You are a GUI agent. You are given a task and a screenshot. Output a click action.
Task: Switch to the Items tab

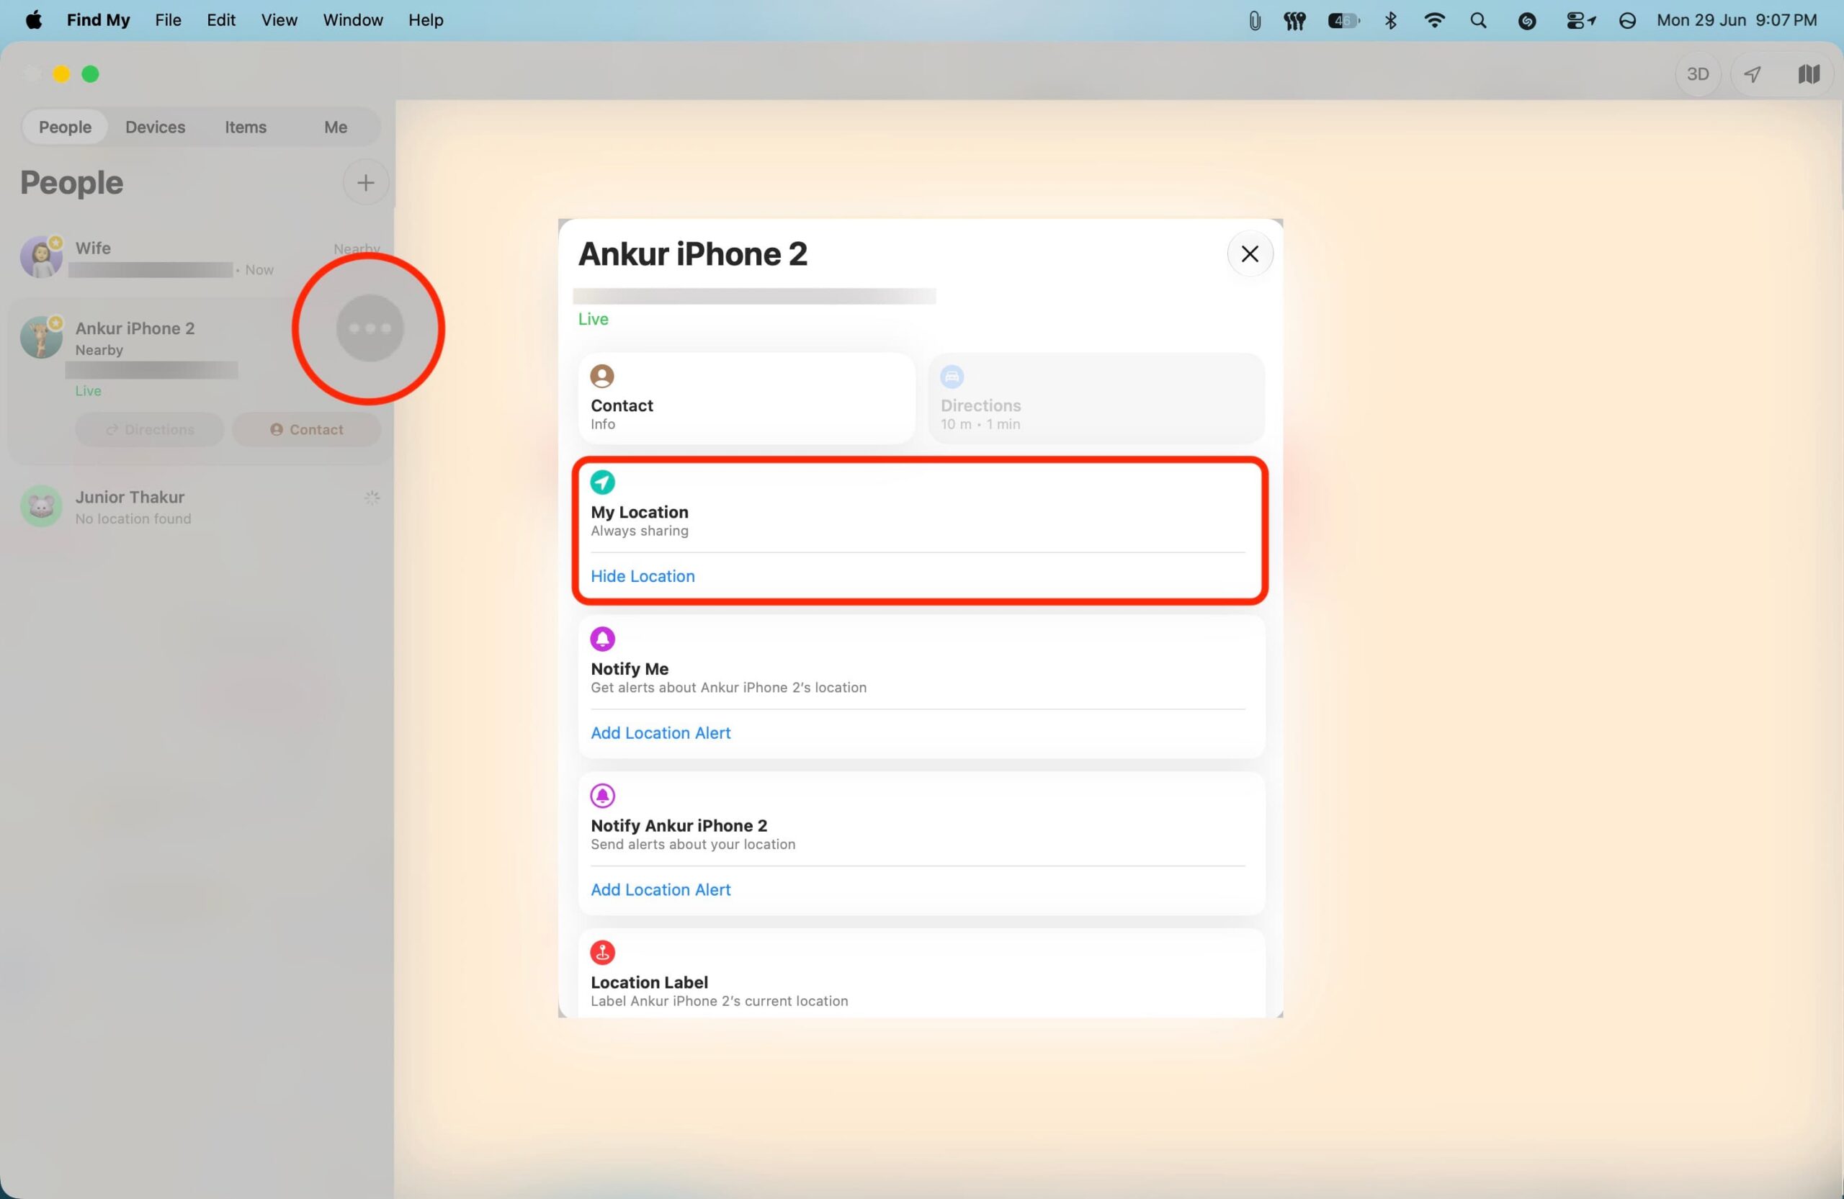[x=246, y=127]
